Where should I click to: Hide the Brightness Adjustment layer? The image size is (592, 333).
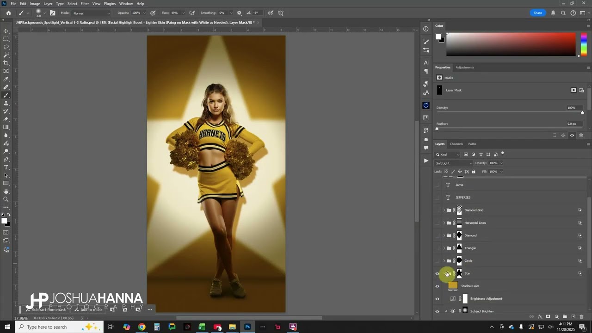coord(437,299)
